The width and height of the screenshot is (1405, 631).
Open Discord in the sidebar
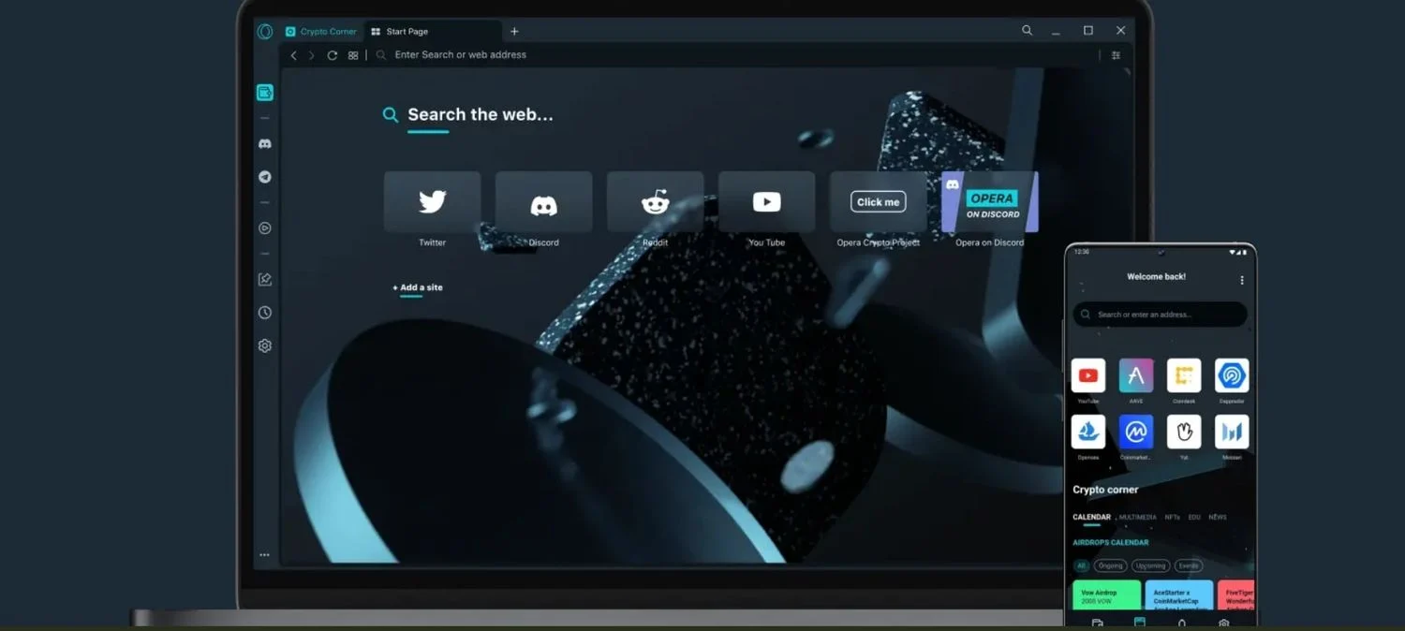click(x=265, y=144)
